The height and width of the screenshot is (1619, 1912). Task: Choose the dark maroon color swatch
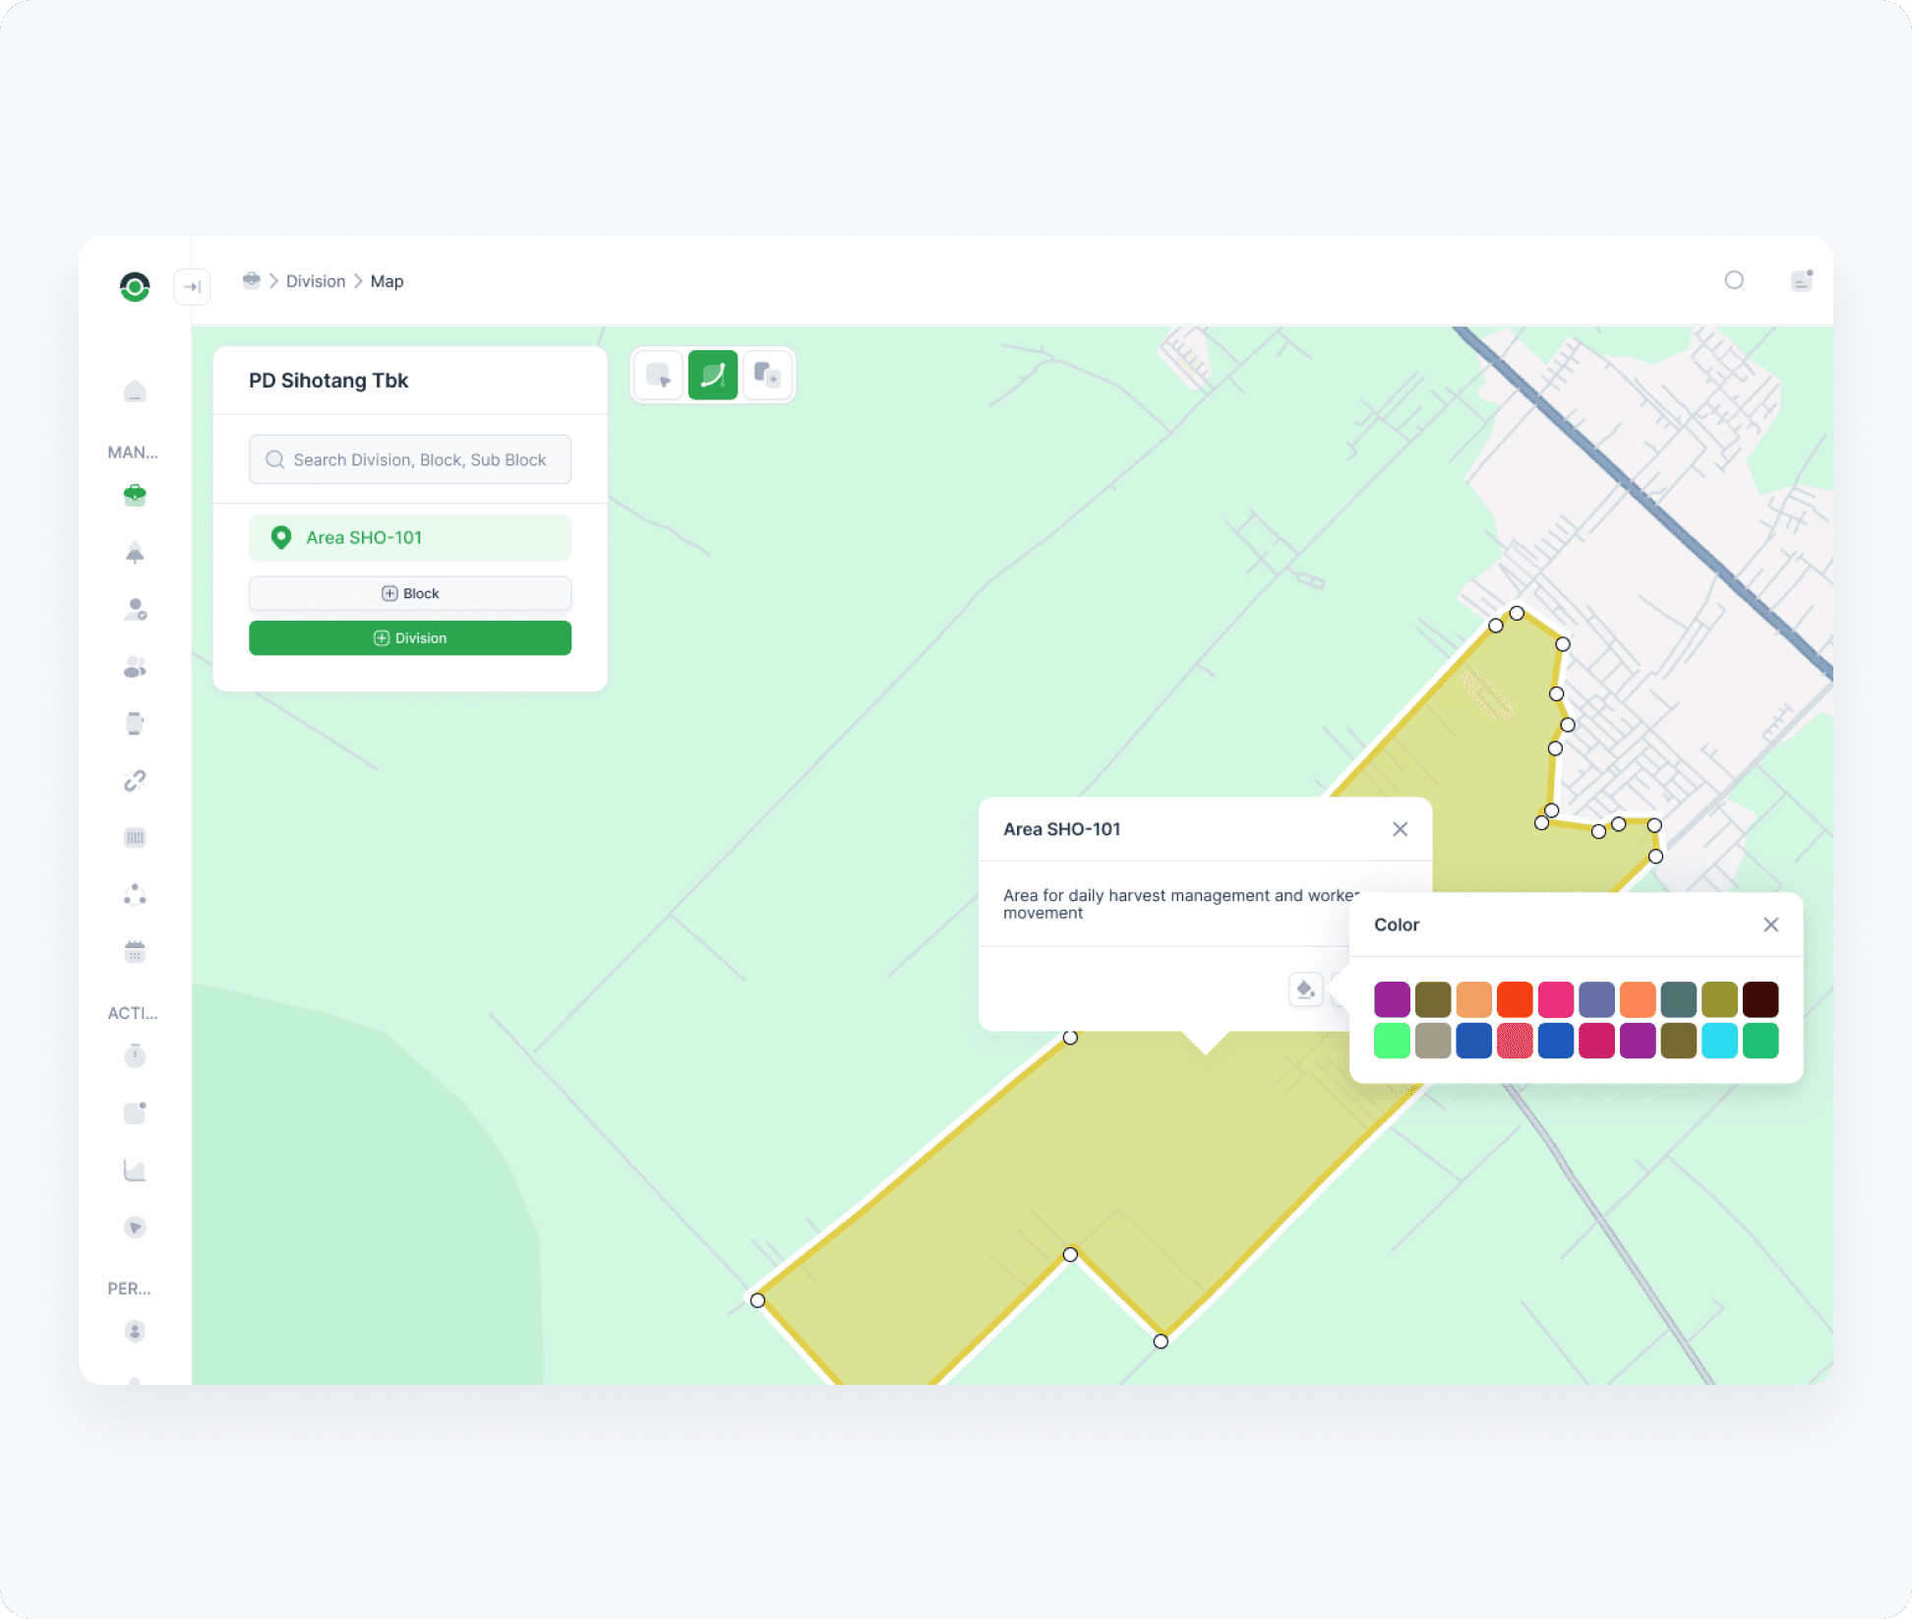tap(1761, 999)
